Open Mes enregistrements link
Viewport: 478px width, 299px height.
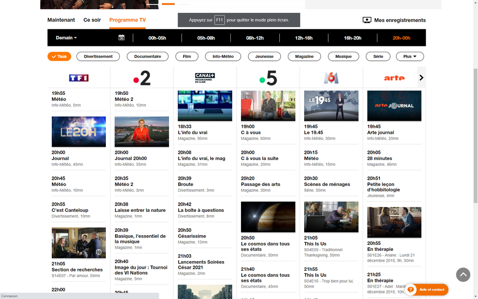(x=394, y=20)
